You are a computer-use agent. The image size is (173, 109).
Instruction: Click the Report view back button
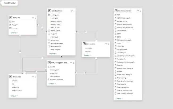[9, 3]
